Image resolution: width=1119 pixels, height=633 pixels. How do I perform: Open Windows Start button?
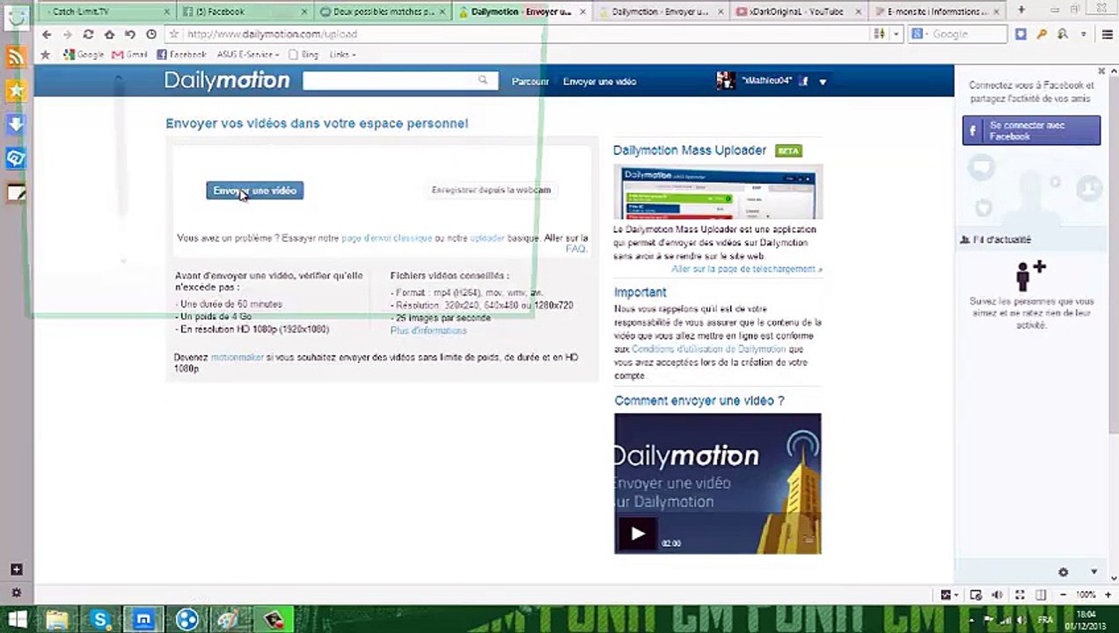point(17,619)
